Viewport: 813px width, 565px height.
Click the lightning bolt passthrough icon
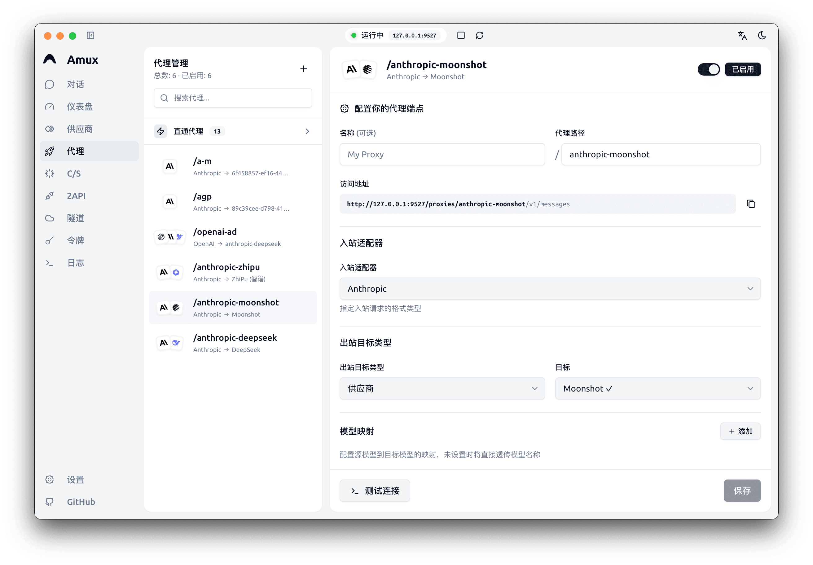pos(160,131)
